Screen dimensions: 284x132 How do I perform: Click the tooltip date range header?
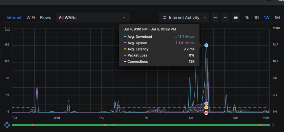tap(150, 29)
